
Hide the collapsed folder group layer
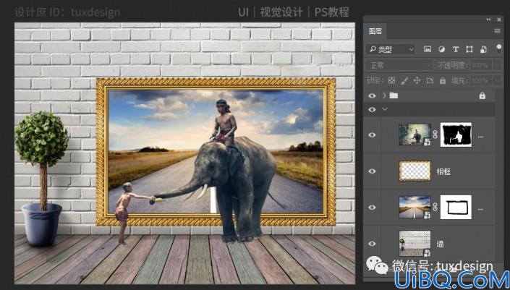coord(372,95)
